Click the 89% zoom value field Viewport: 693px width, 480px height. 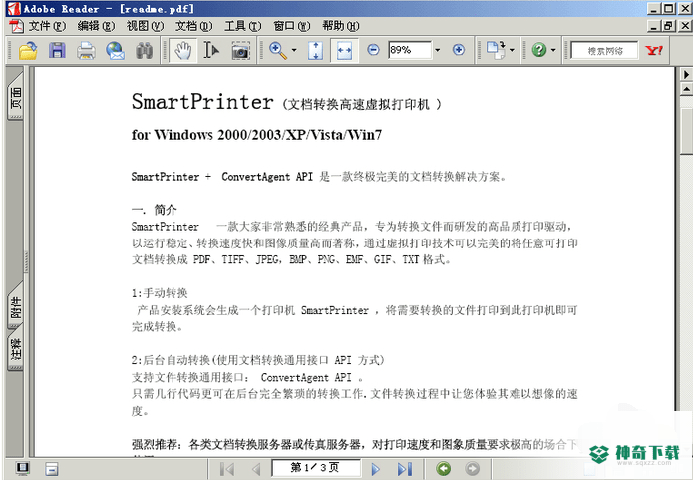tap(409, 50)
